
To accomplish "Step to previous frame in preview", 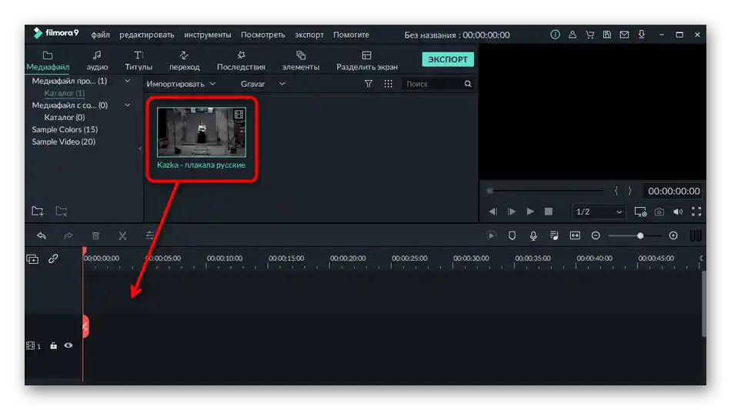I will (492, 212).
